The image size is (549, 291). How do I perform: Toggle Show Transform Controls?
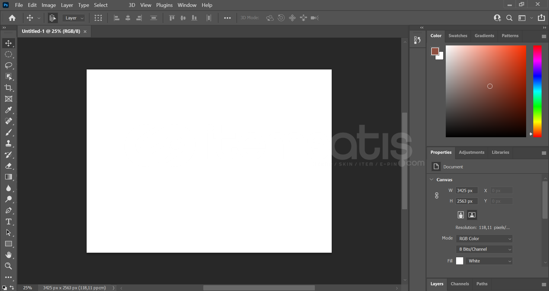[x=98, y=18]
